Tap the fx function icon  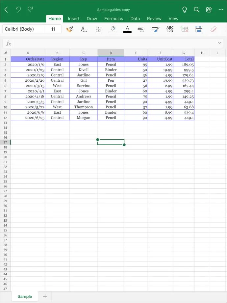click(x=9, y=43)
